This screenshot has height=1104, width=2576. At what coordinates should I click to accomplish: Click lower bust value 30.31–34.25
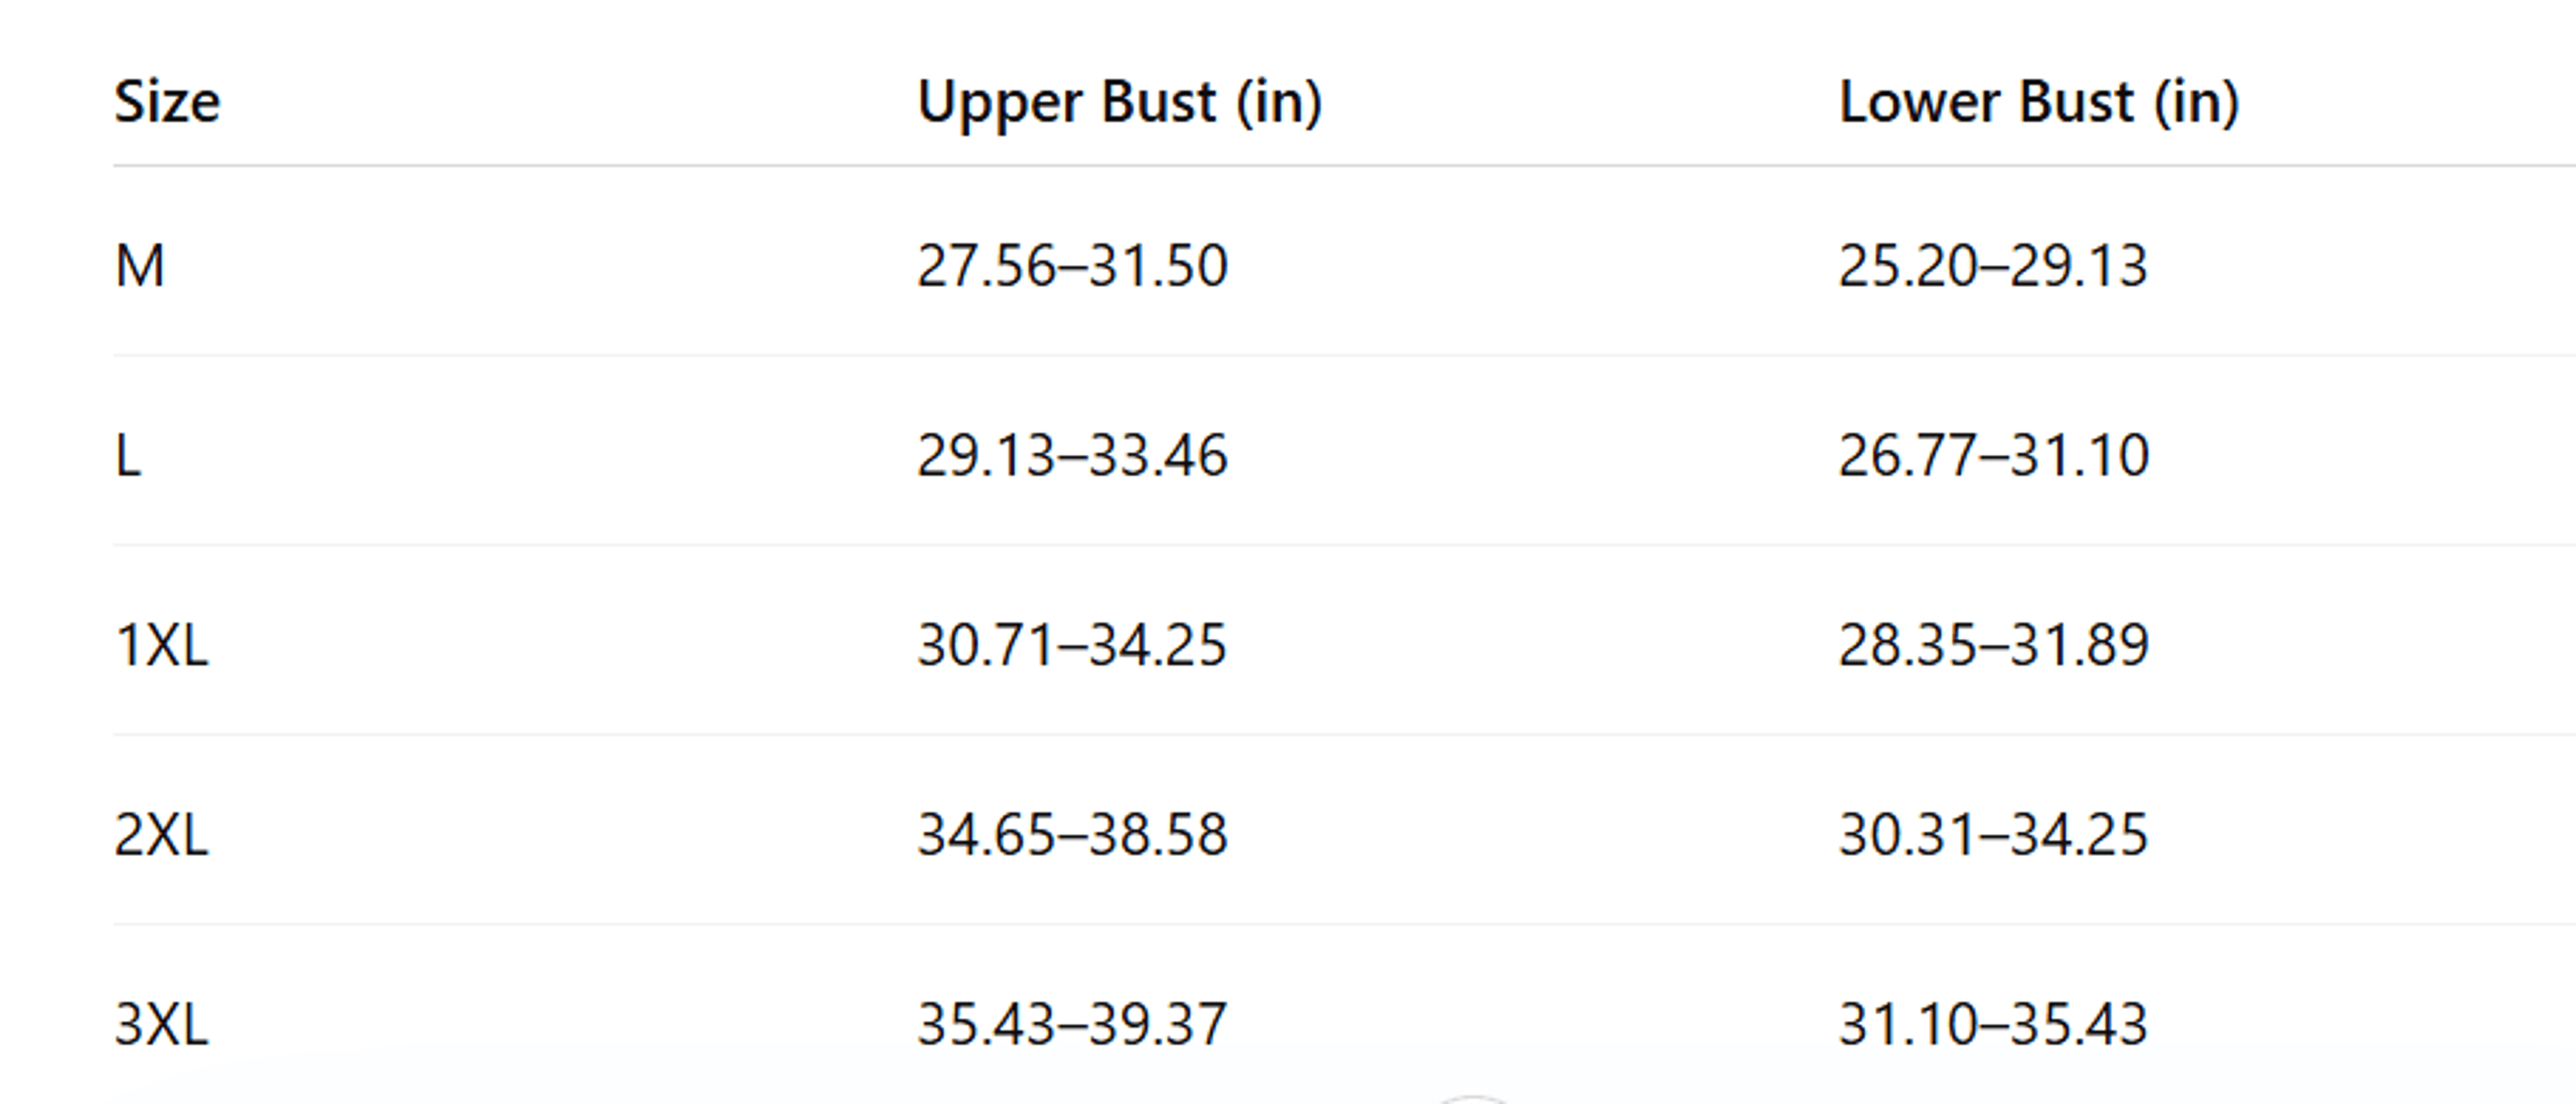(x=1993, y=835)
